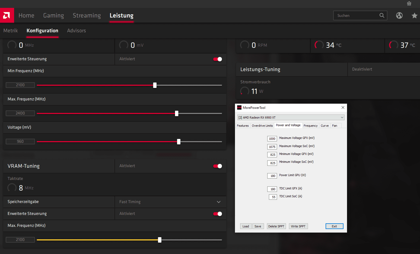
Task: Switch to the Metrik subtab
Action: pos(11,31)
